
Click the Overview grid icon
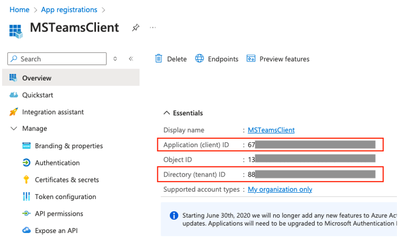pos(13,78)
